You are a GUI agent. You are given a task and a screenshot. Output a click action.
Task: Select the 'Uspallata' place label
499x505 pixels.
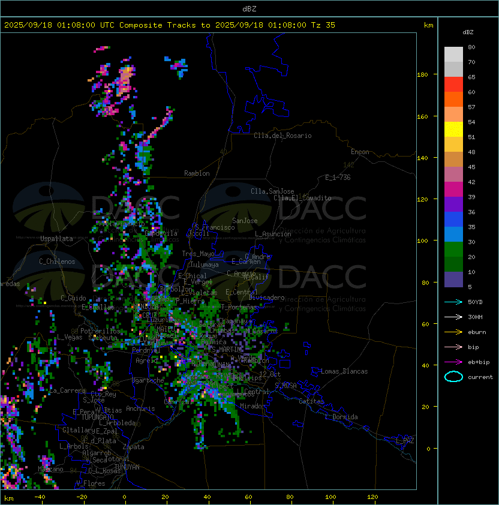(x=57, y=239)
